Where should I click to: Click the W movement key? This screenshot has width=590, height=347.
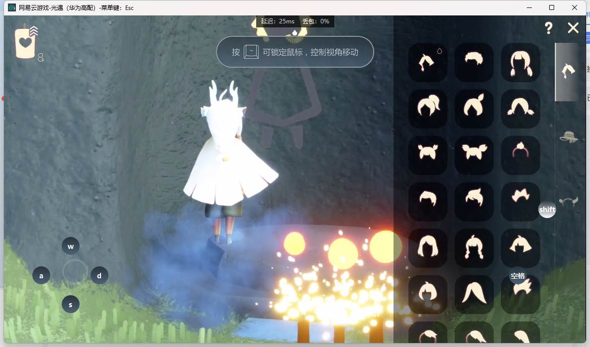(70, 246)
